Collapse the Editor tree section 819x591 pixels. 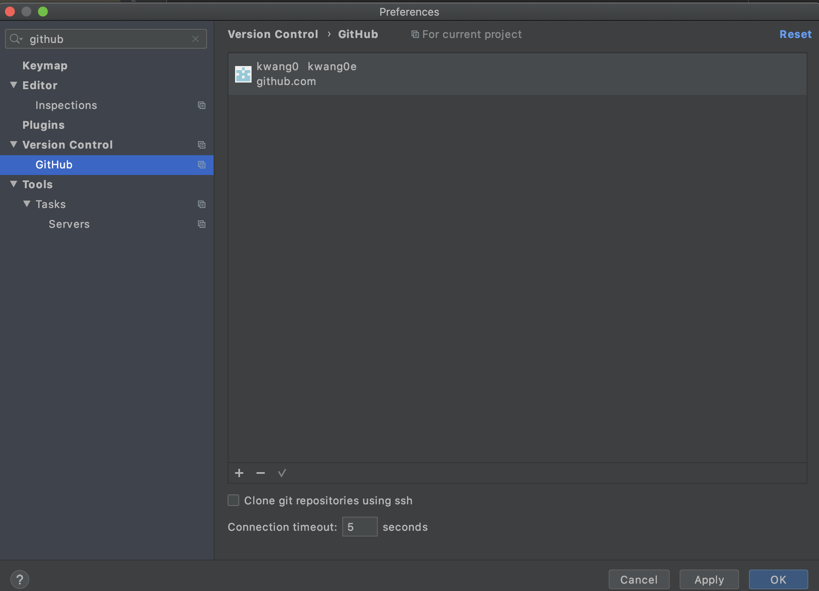coord(14,85)
